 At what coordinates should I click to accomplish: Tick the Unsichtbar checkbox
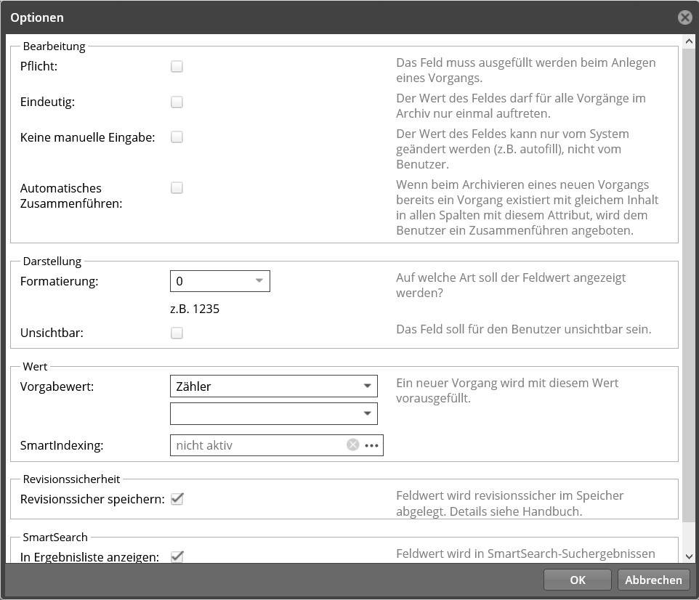coord(177,333)
